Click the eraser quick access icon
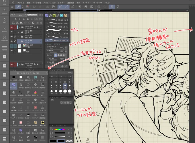Image resolution: width=195 pixels, height=143 pixels. tap(13, 92)
